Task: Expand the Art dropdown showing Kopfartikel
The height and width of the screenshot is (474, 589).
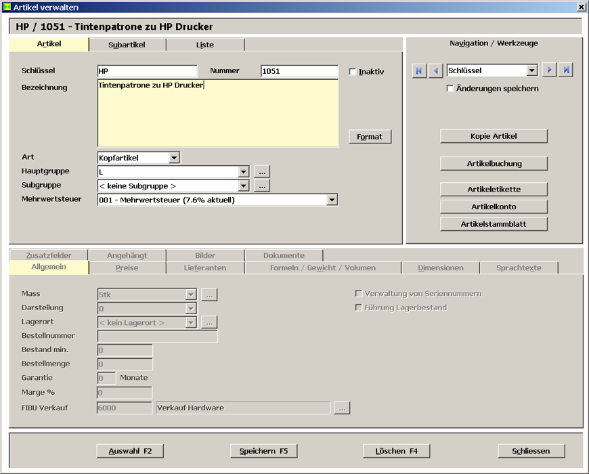Action: (174, 158)
